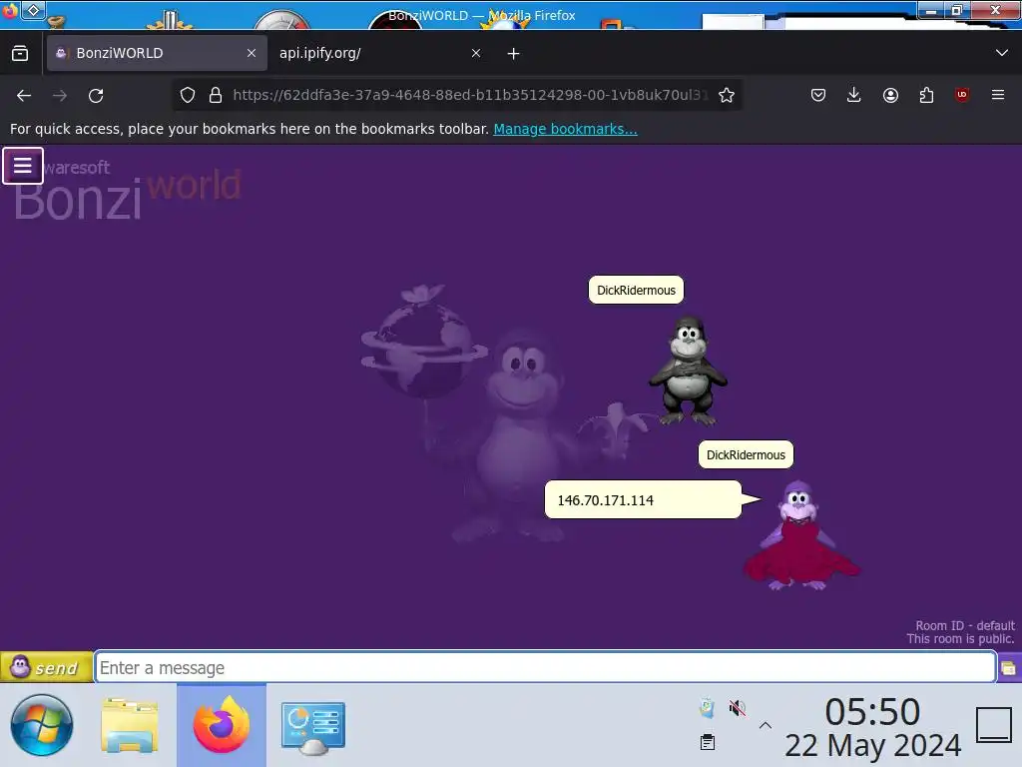Open a new tab
Image resolution: width=1022 pixels, height=767 pixels.
(x=514, y=54)
